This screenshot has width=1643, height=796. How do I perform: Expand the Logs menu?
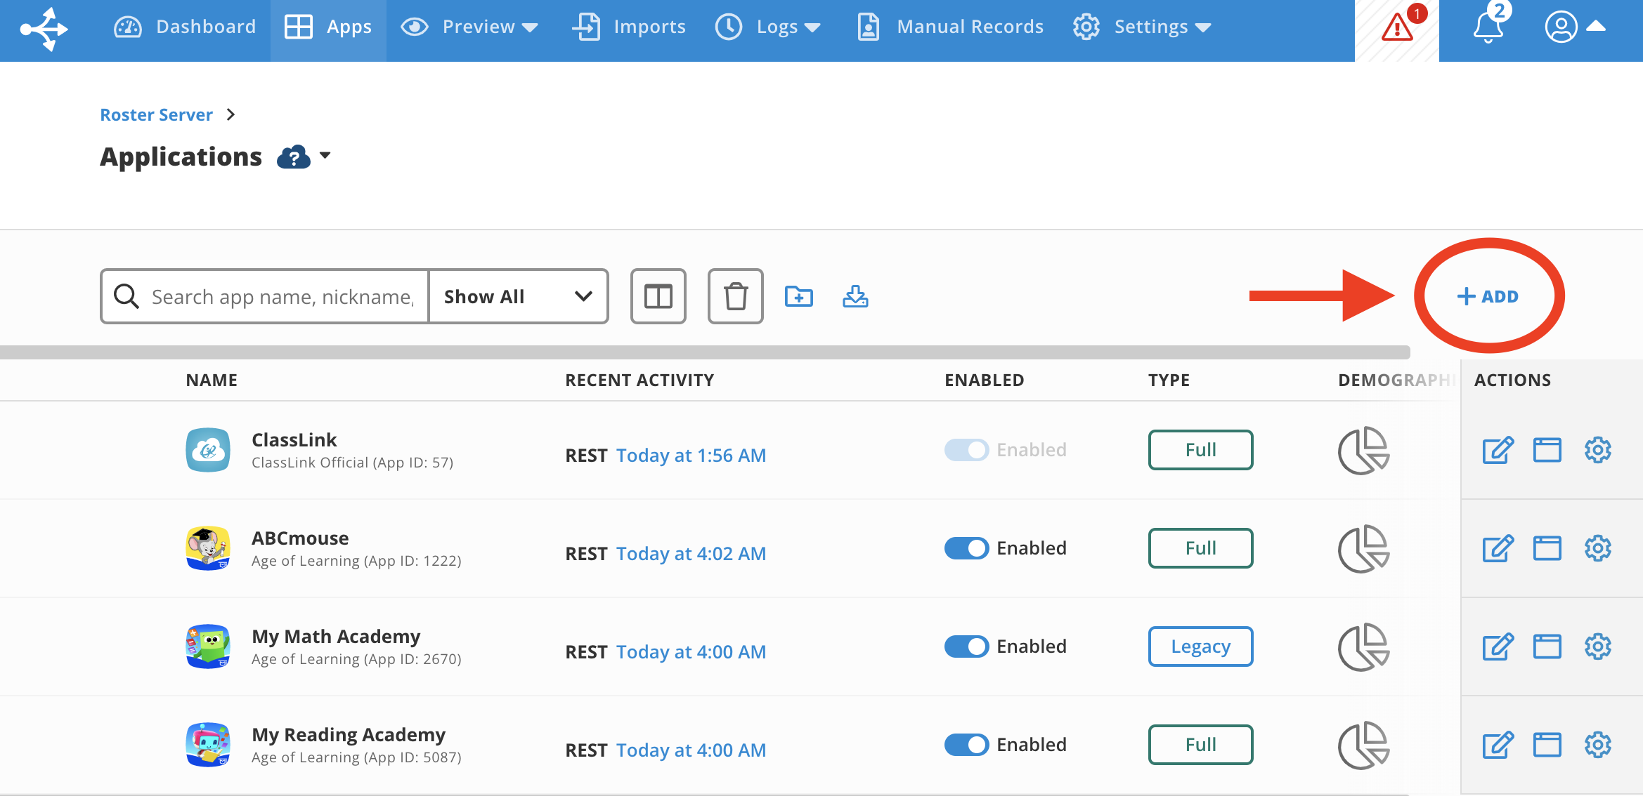tap(768, 27)
